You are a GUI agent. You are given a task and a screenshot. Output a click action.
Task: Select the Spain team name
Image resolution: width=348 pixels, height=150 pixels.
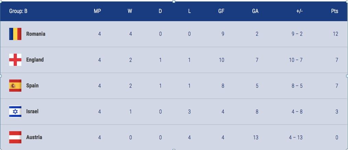click(x=33, y=86)
